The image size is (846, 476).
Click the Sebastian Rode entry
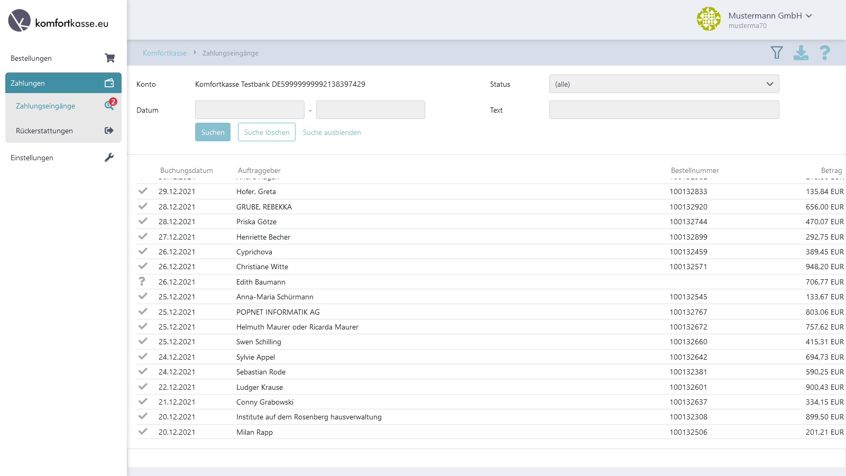pyautogui.click(x=261, y=372)
